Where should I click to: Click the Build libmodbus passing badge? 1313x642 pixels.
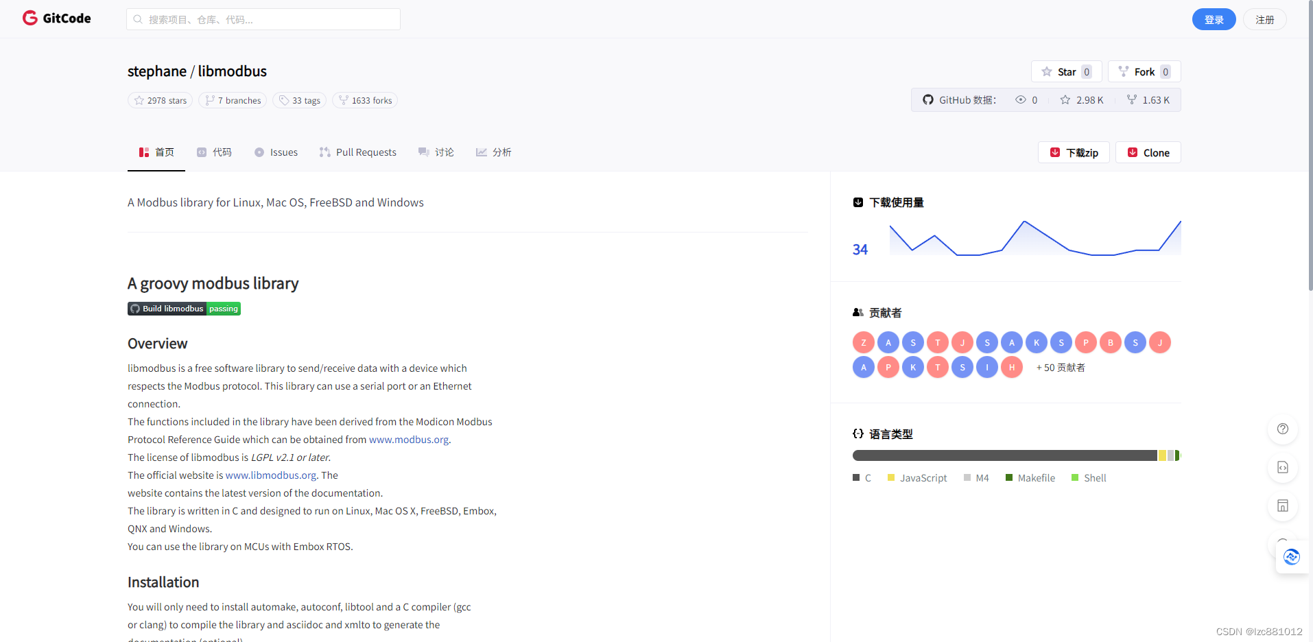click(184, 309)
